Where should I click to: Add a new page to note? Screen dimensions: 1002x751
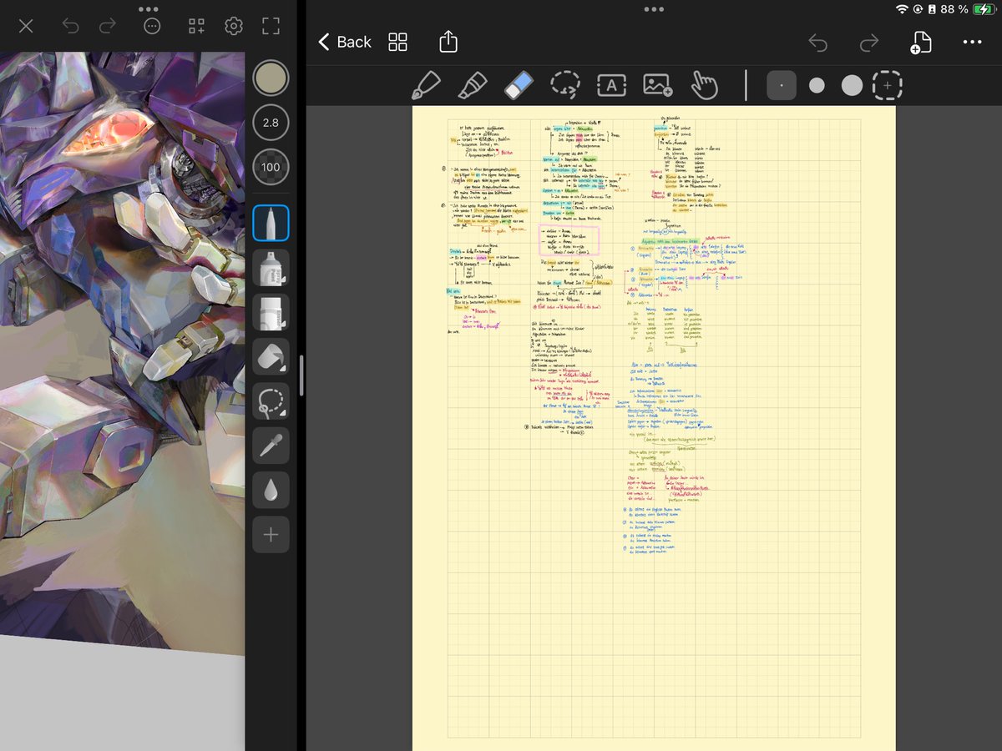[920, 43]
